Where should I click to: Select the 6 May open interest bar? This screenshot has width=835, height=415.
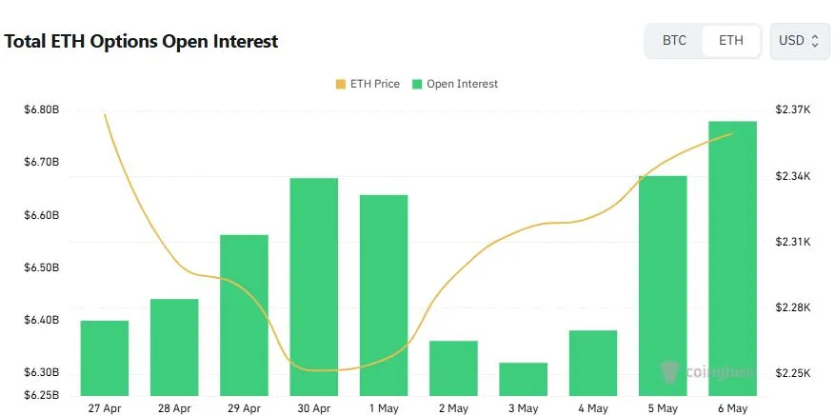point(732,259)
